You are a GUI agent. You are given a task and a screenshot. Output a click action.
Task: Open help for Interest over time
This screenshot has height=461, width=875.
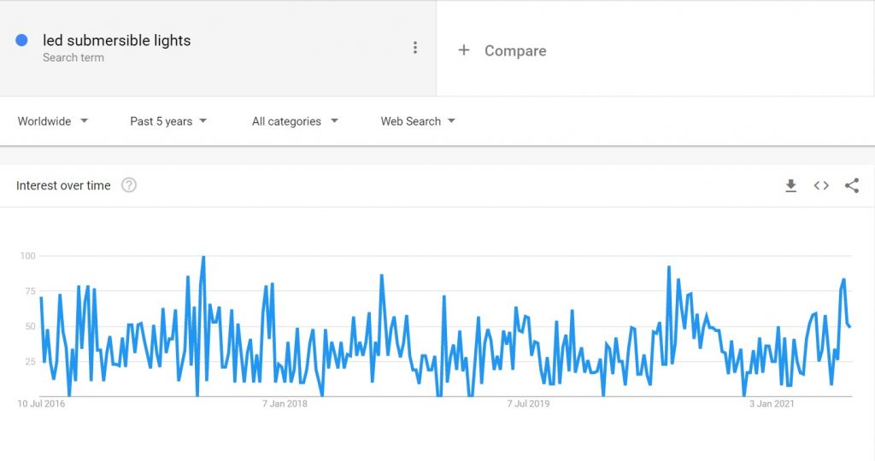tap(129, 185)
